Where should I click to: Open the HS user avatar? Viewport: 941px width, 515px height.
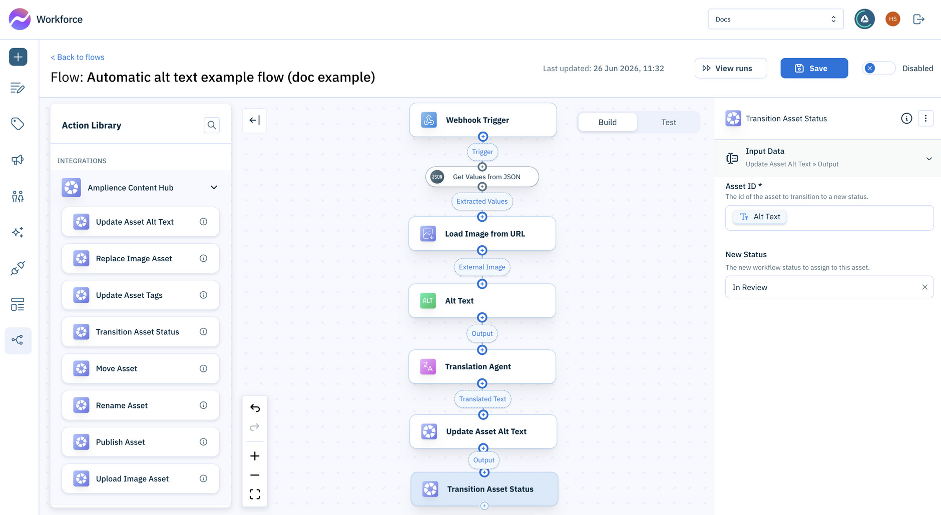892,19
